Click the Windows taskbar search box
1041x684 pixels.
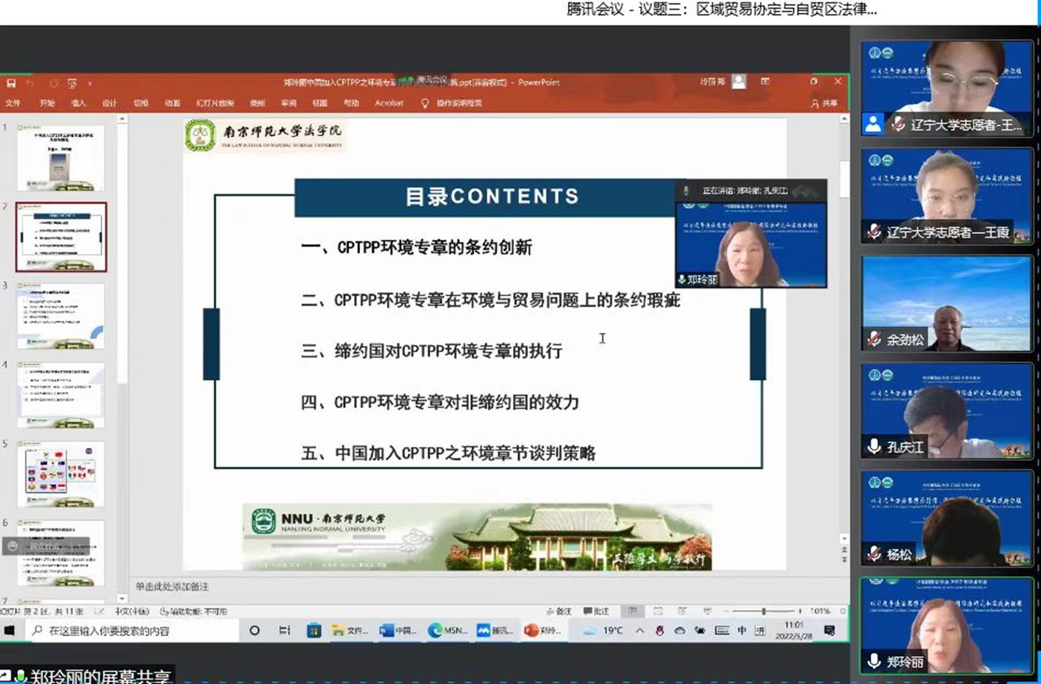[x=131, y=631]
